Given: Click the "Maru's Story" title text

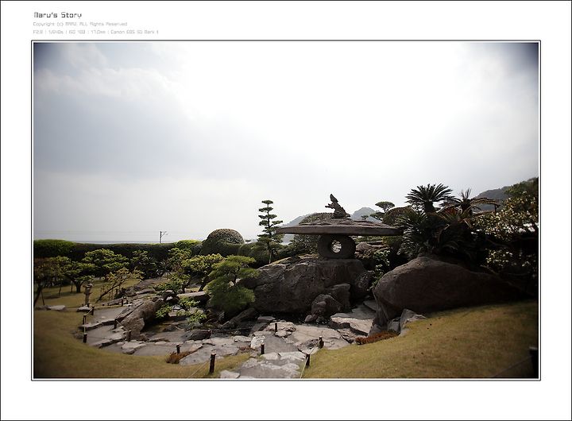Looking at the screenshot, I should tap(58, 15).
